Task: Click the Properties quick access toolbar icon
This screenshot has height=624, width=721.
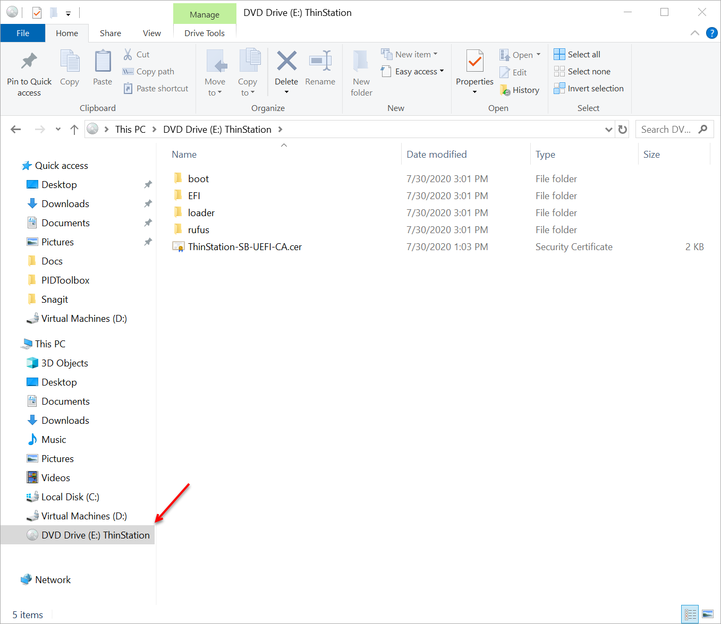Action: point(37,12)
